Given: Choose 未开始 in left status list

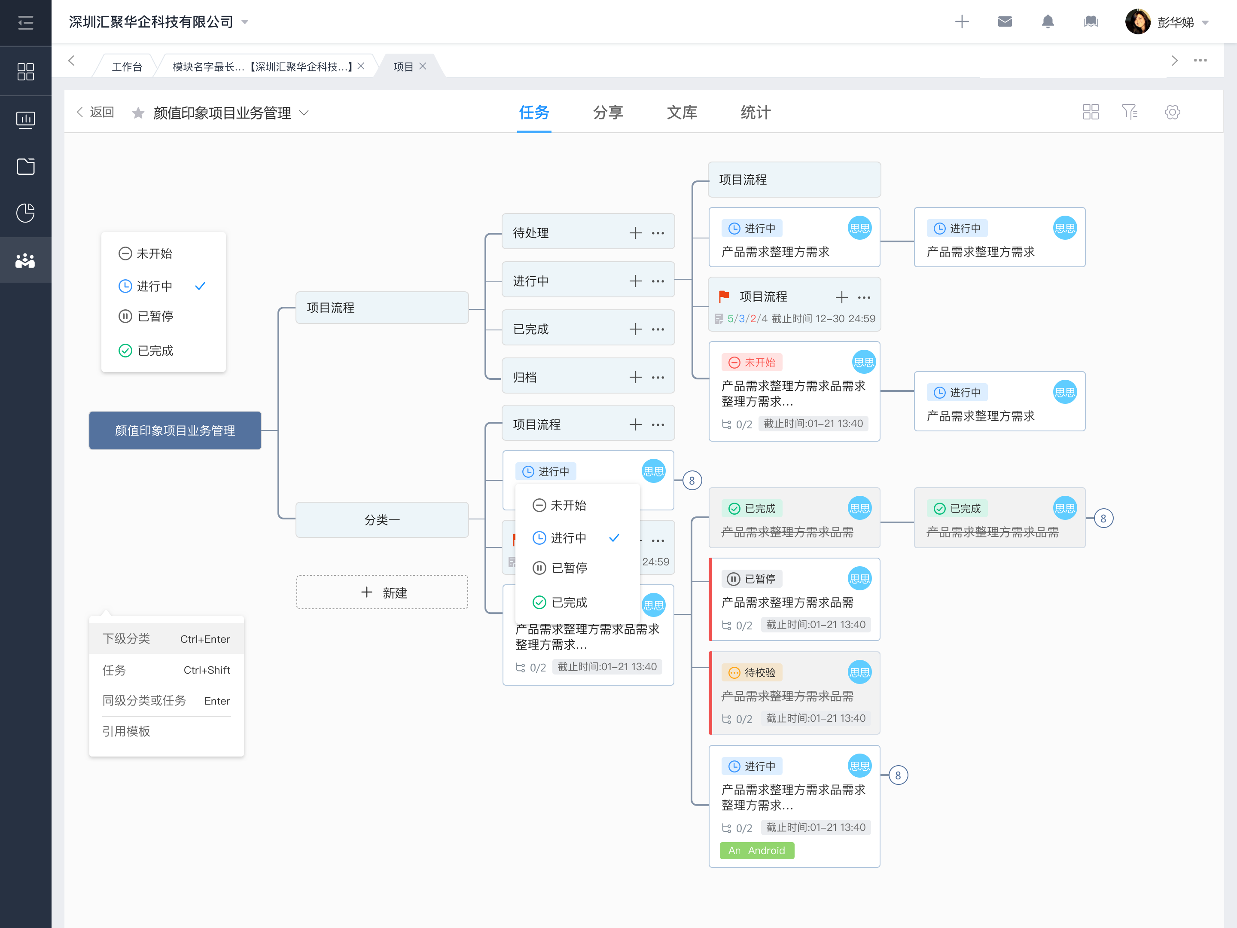Looking at the screenshot, I should pyautogui.click(x=154, y=253).
